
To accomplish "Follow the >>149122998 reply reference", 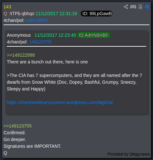I will pos(21,55).
